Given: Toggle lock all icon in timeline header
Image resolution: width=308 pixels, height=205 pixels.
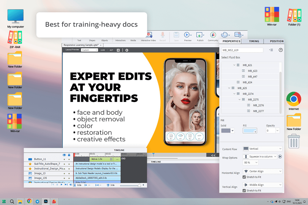Looking at the screenshot, I should coord(69,155).
